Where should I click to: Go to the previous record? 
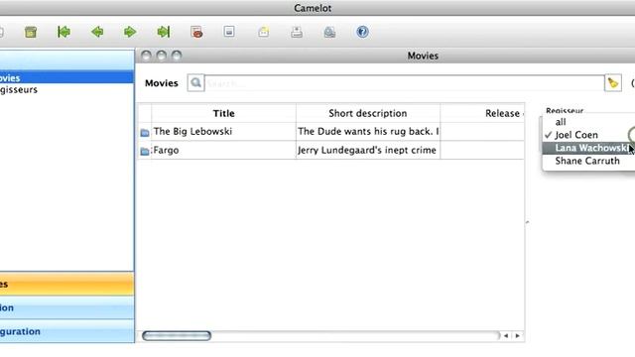click(97, 32)
